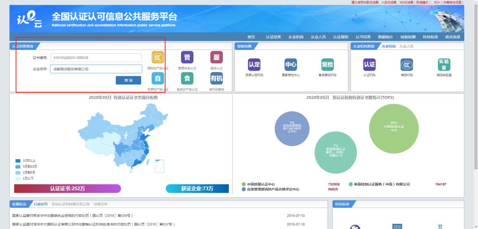
Task: Open the 强制性产品认证 CCC icon
Action: (158, 58)
